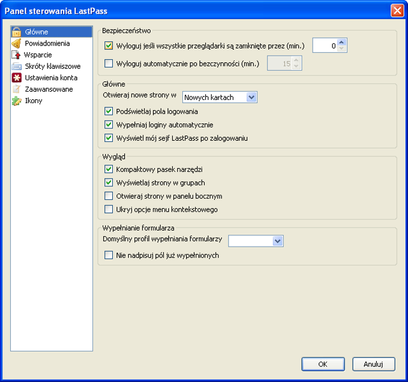Enable Otwieraj strony w panelu bocznym
Image resolution: width=408 pixels, height=382 pixels.
click(x=109, y=196)
